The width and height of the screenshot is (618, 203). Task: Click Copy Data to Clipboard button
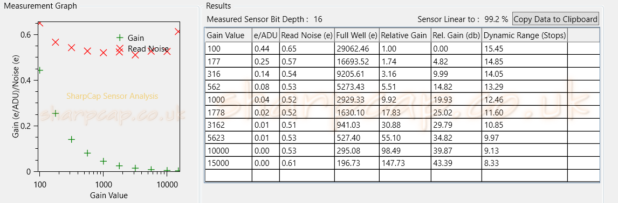tap(556, 18)
